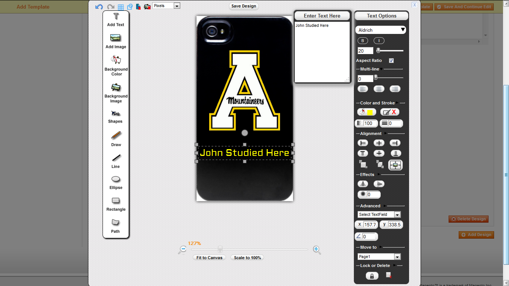This screenshot has height=286, width=509.
Task: Toggle Bold text style
Action: tap(362, 41)
